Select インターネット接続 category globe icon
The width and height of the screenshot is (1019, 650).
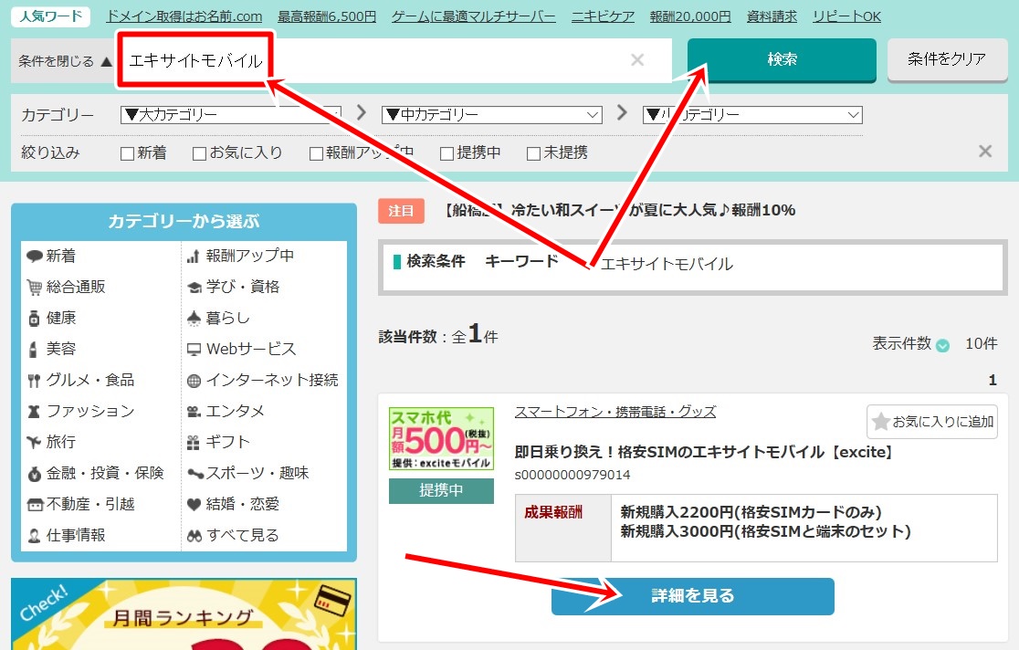coord(263,381)
